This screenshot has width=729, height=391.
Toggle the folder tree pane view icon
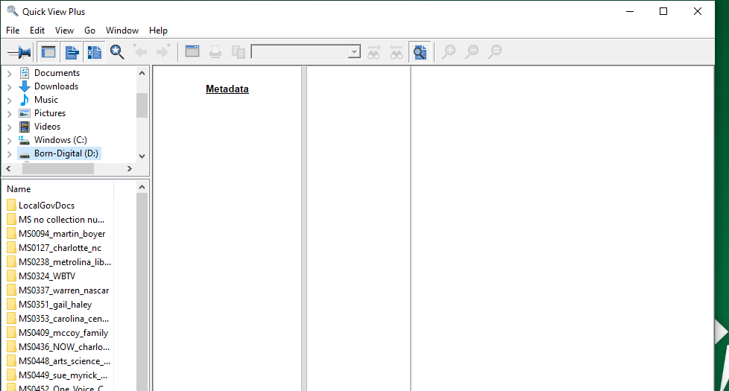(72, 52)
